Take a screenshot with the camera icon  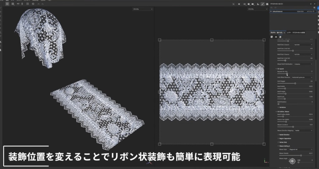click(267, 4)
